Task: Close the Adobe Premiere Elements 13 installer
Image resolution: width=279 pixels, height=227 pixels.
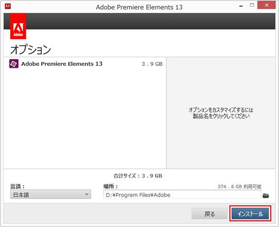Action: 267,5
